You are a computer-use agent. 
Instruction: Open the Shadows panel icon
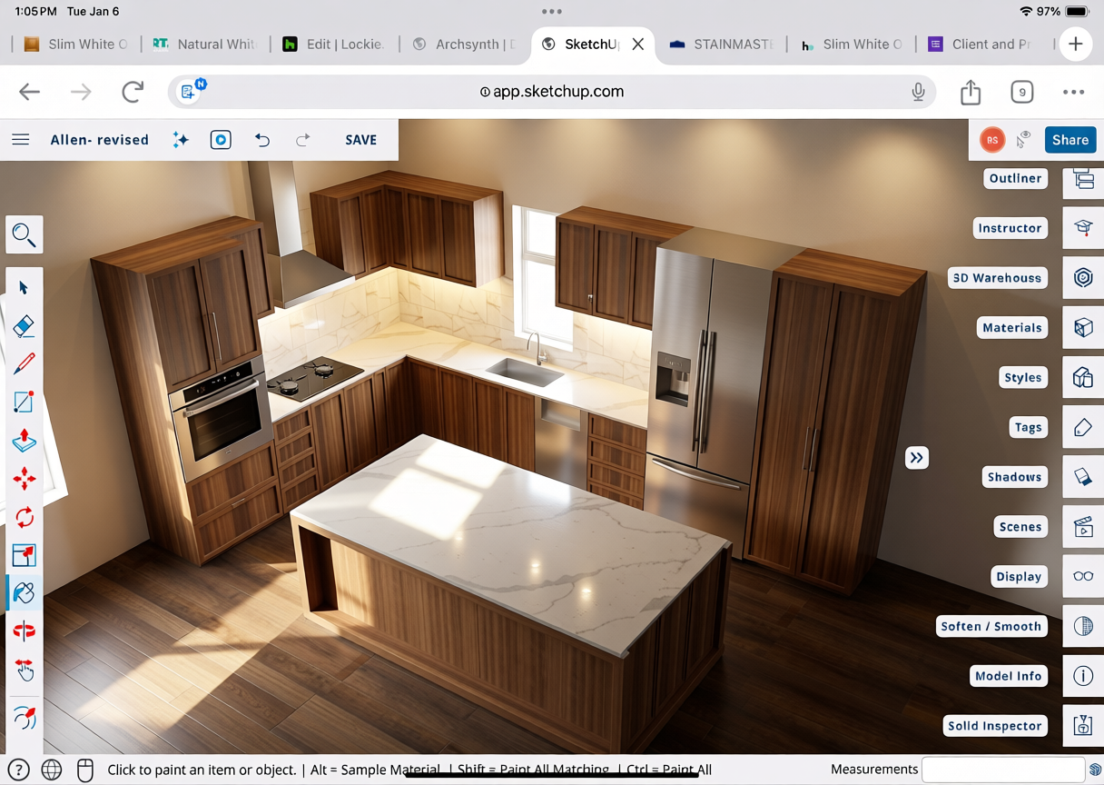(1083, 477)
